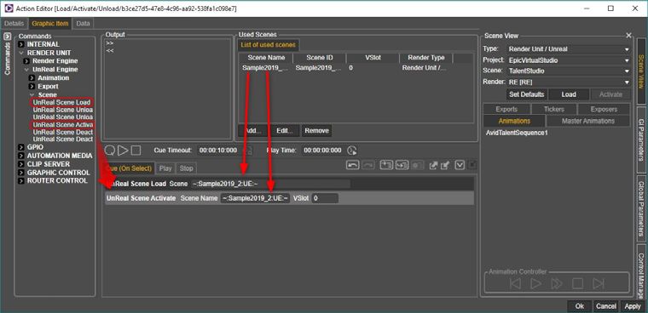Click the Play Time input field
The height and width of the screenshot is (313, 648).
tap(323, 150)
